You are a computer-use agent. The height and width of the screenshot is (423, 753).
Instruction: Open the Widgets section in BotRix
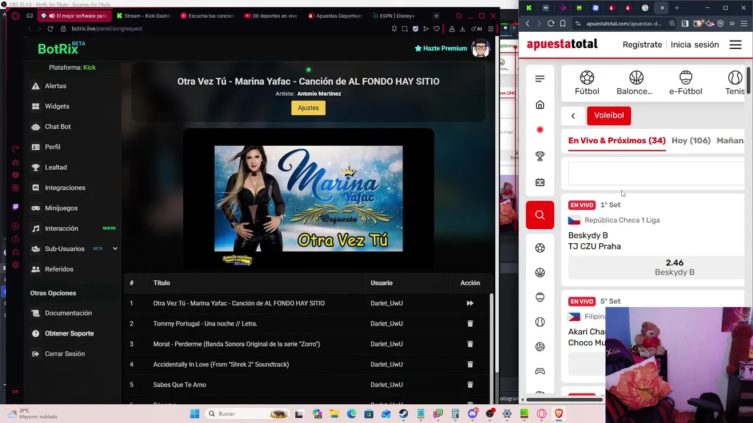pos(57,106)
